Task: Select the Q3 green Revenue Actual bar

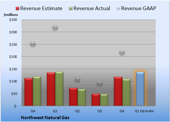Action: [x=104, y=100]
